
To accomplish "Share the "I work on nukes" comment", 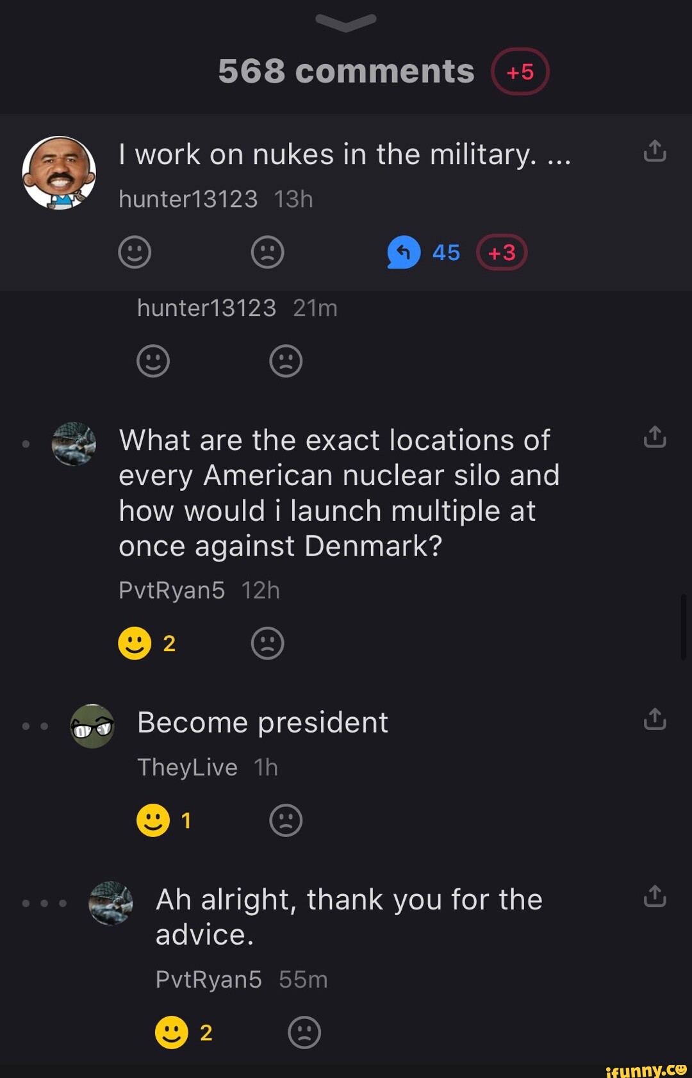I will [655, 152].
